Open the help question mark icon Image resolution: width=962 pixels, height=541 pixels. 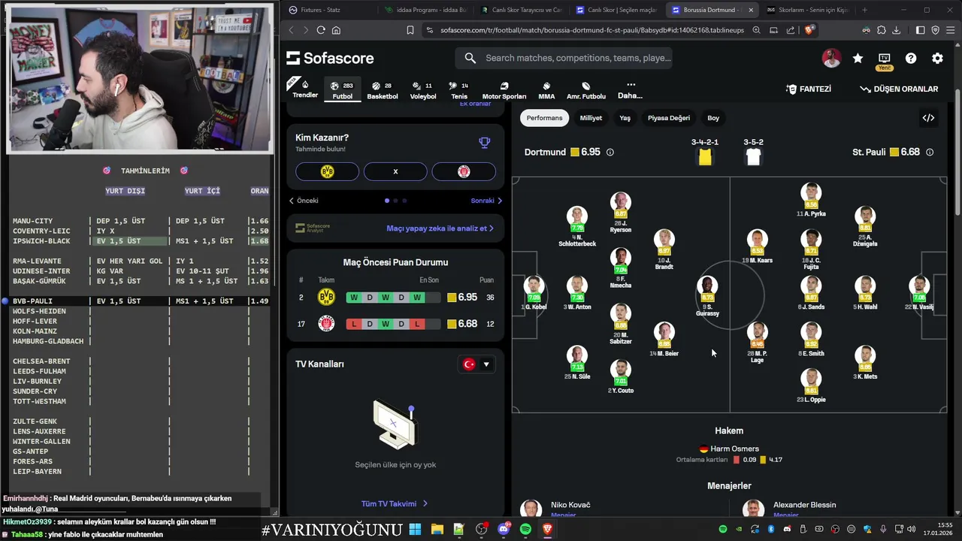click(x=911, y=58)
